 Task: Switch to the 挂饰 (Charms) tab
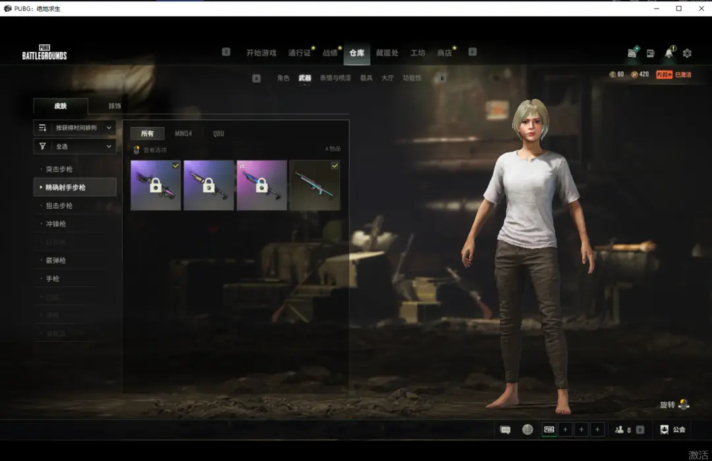pos(115,106)
